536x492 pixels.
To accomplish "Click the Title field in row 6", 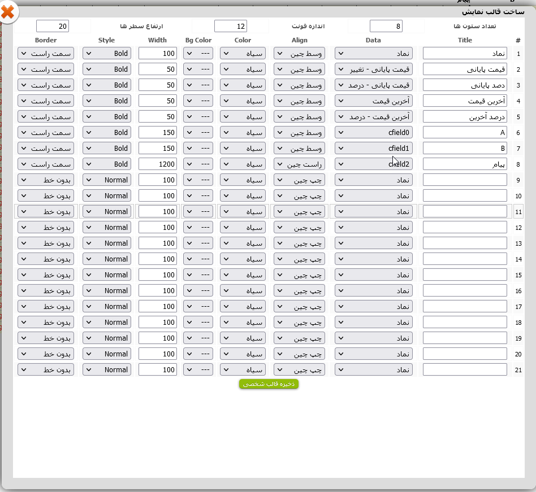I will 465,132.
